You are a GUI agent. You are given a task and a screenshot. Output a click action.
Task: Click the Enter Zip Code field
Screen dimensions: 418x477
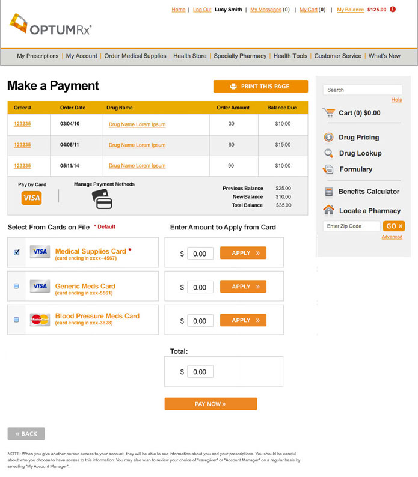click(351, 226)
